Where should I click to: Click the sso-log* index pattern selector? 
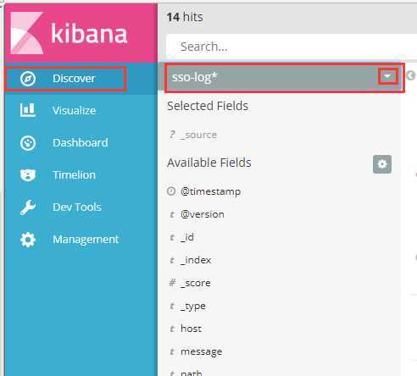284,77
